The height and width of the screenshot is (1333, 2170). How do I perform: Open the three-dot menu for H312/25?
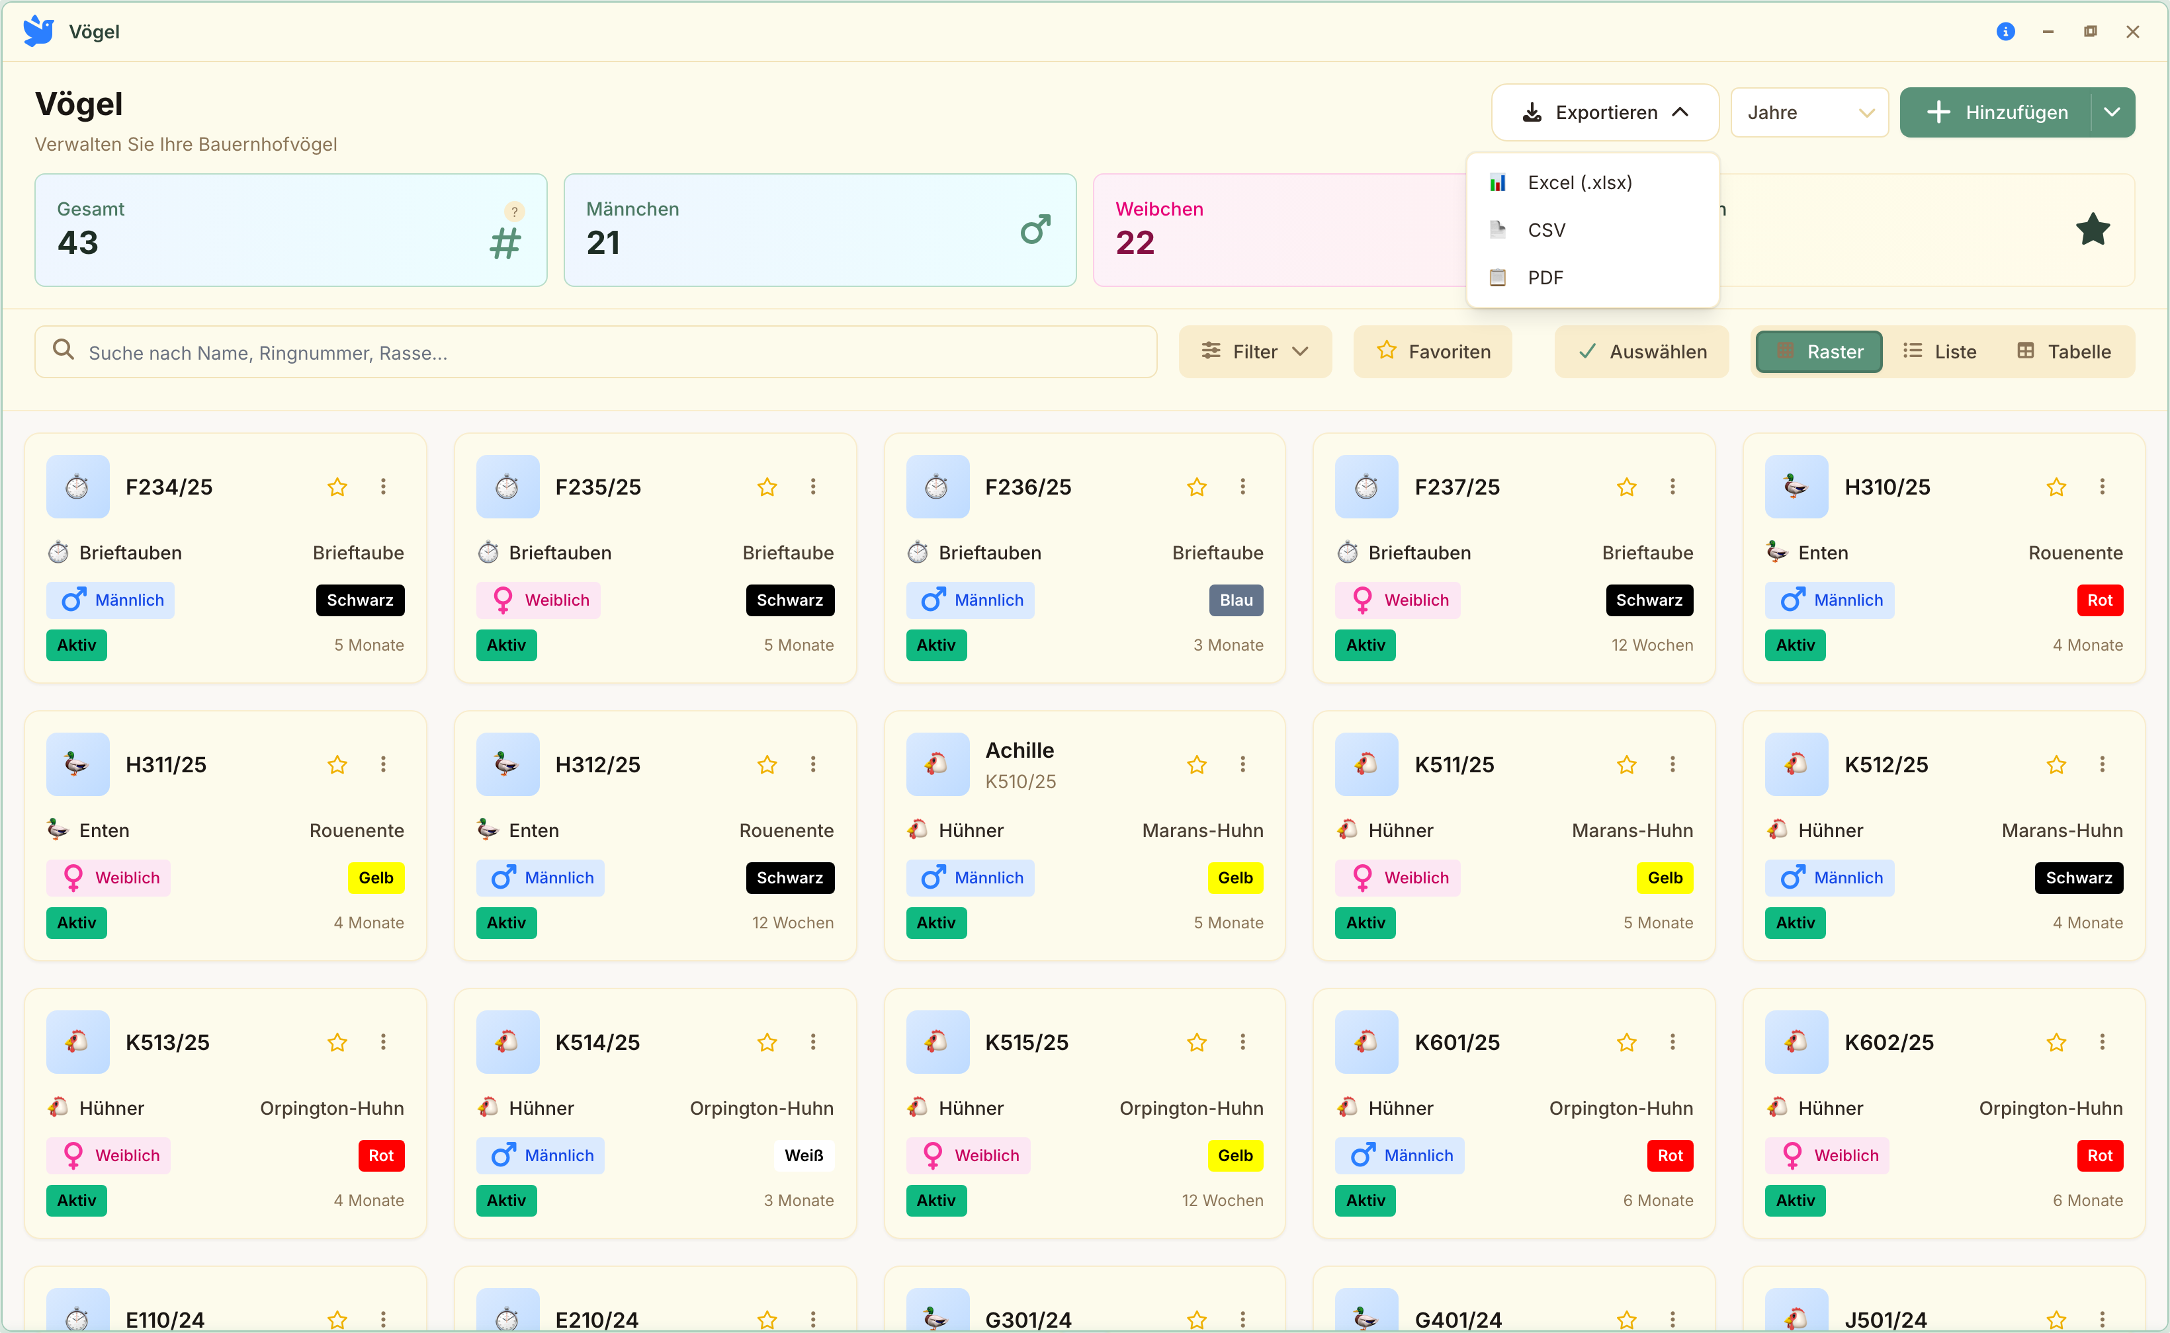pos(813,764)
